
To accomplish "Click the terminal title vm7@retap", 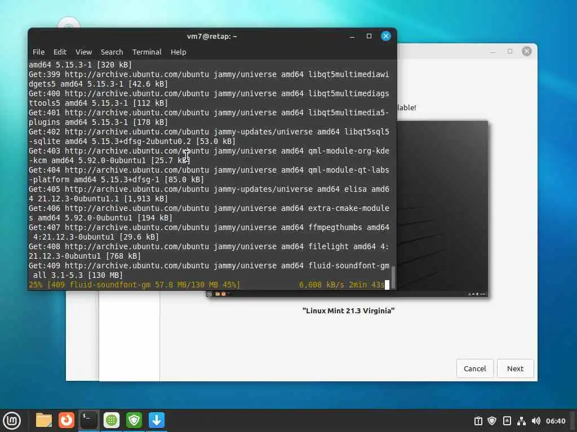I will 212,37.
